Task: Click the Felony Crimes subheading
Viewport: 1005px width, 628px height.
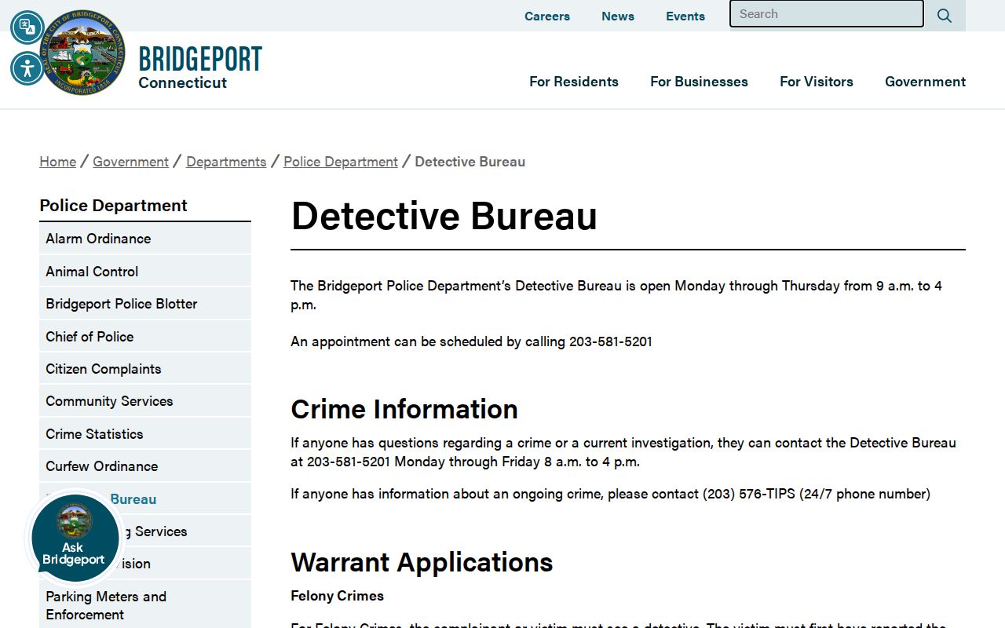Action: point(337,596)
